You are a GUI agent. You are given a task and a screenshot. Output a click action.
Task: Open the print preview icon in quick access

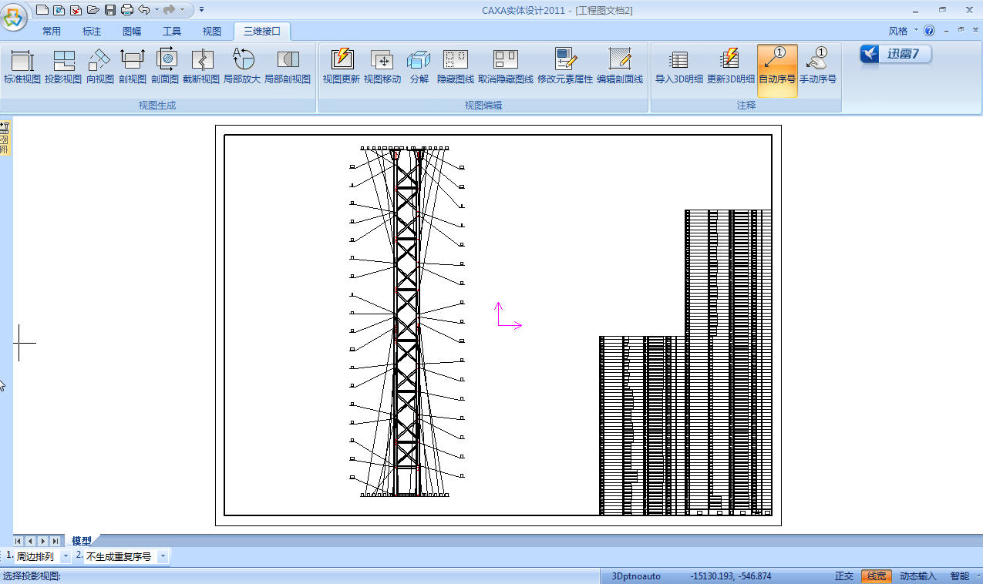59,10
